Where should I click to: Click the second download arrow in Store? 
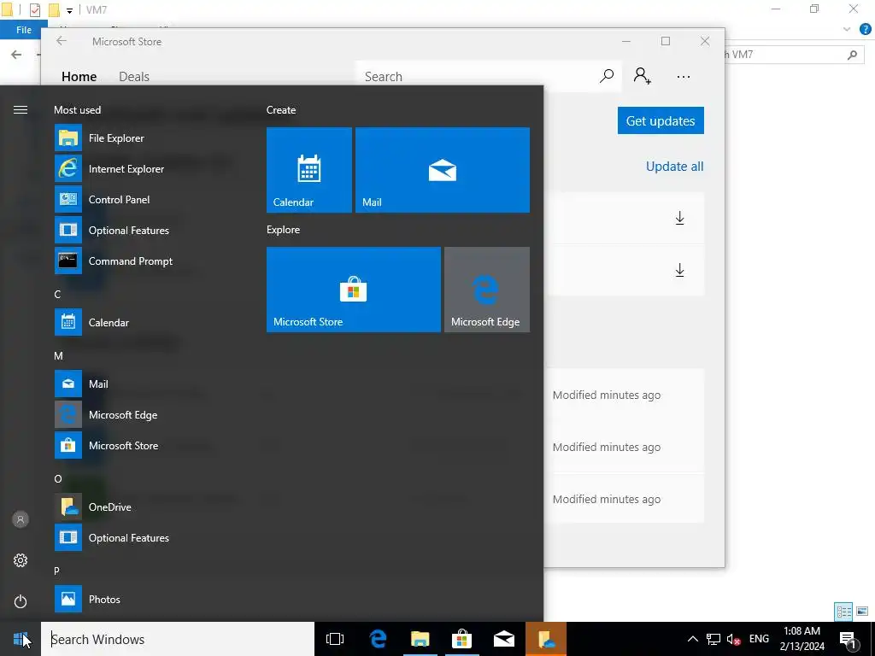pyautogui.click(x=679, y=271)
